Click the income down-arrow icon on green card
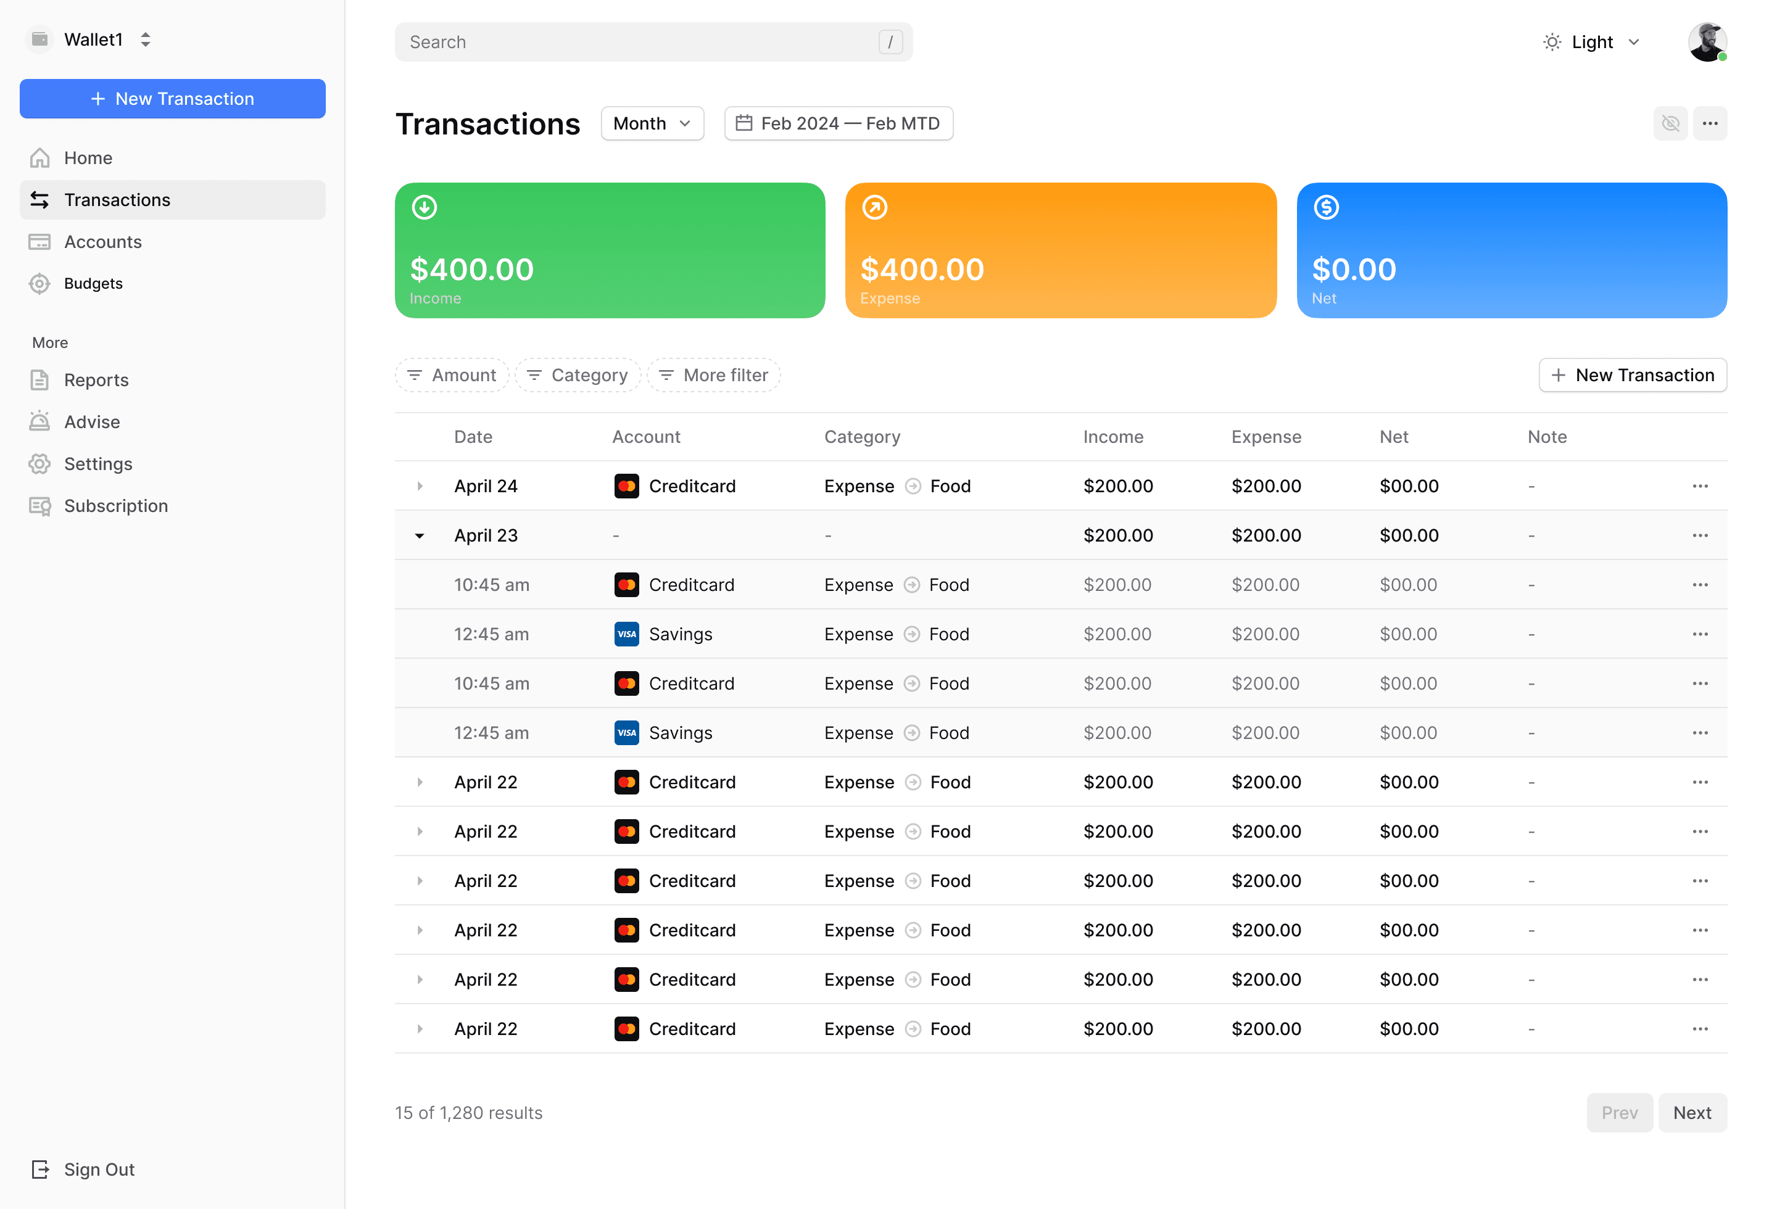 coord(425,207)
